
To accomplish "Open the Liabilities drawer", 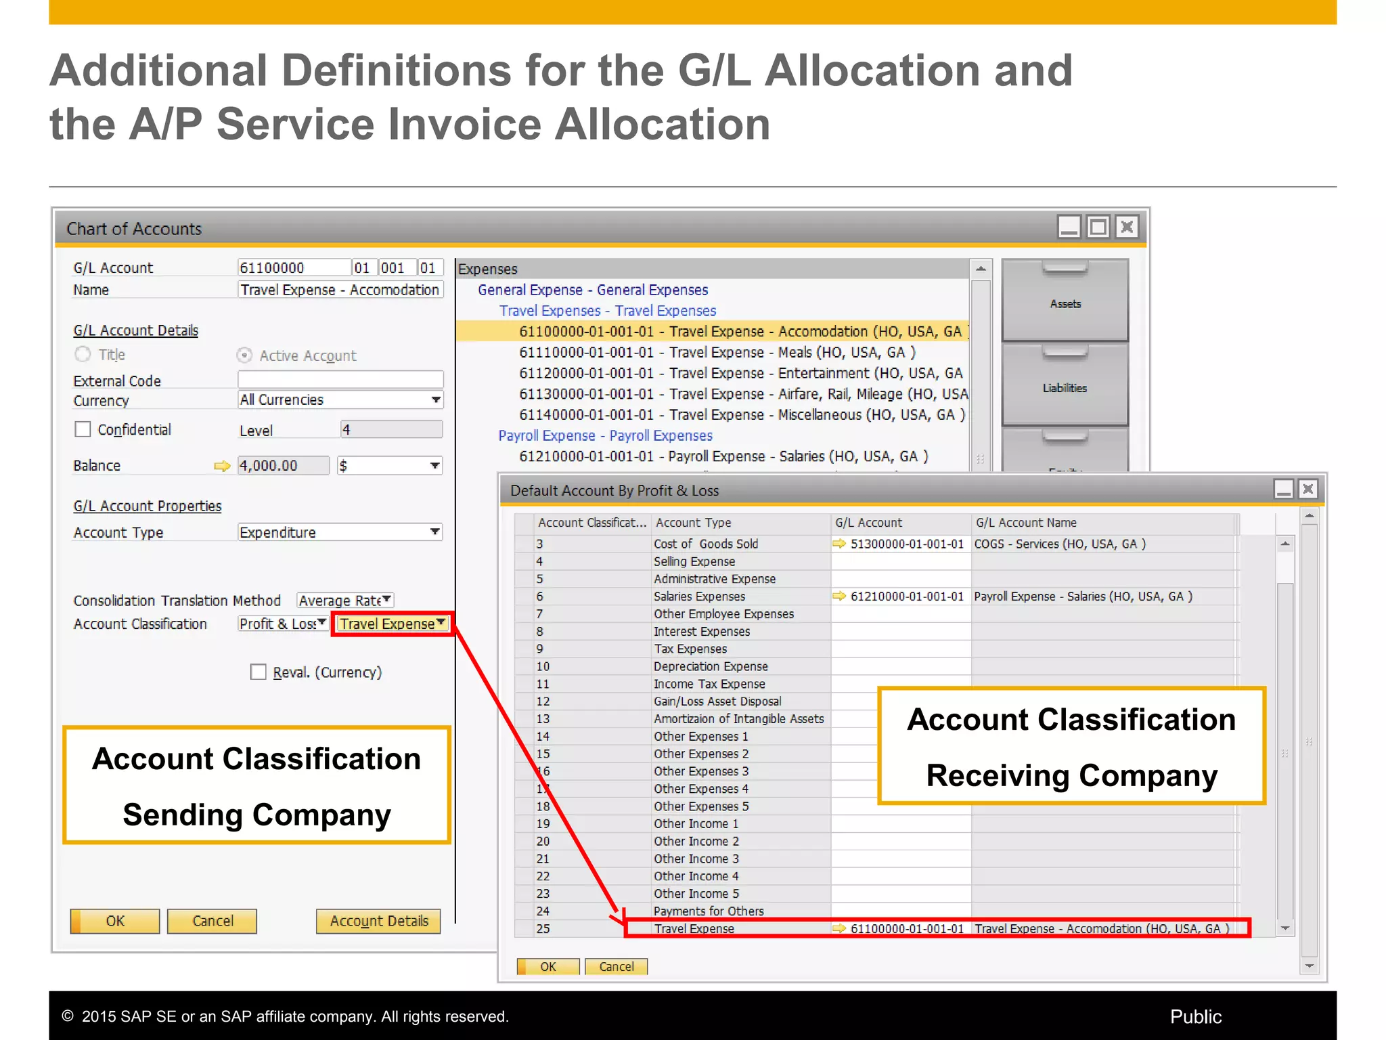I will coord(1065,385).
